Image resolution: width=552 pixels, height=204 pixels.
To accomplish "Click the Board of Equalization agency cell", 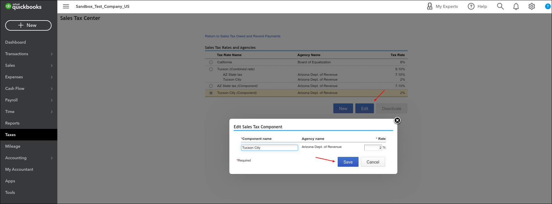I will 314,62.
